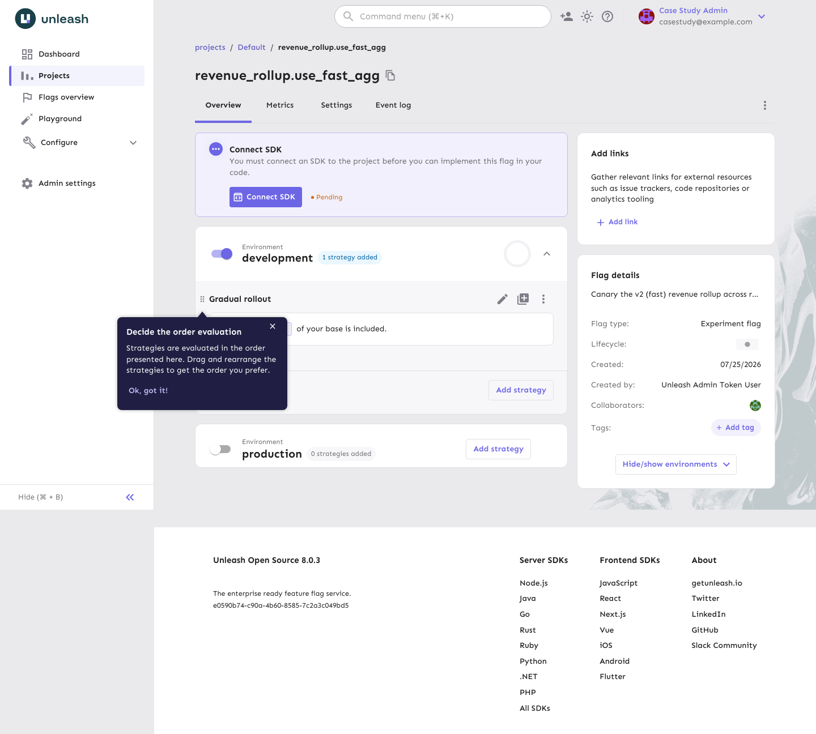Click the lifecycle stage indicator
The height and width of the screenshot is (734, 816).
pyautogui.click(x=747, y=344)
